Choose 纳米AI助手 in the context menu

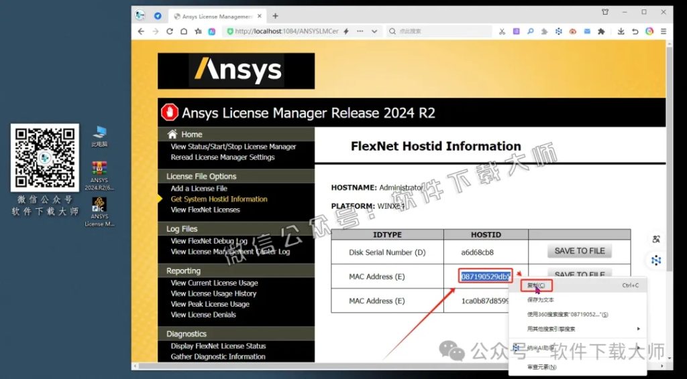pyautogui.click(x=576, y=348)
